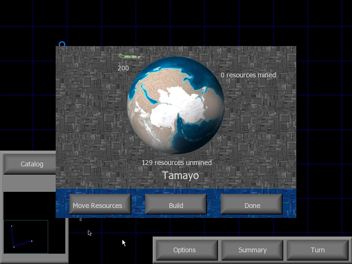352x264 pixels.
Task: Close planet view with Done
Action: coord(251,205)
